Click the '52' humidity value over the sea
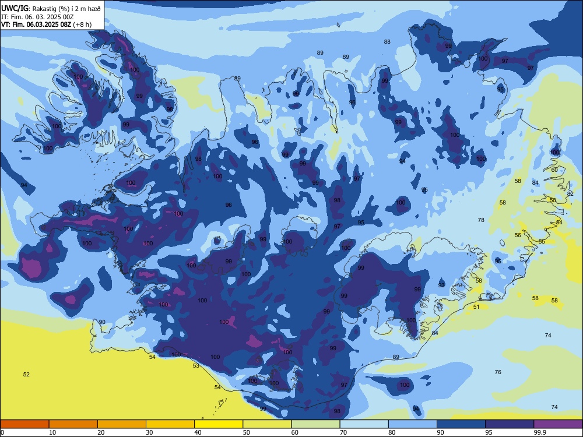Screen dimensions: 583x437 (x=26, y=374)
